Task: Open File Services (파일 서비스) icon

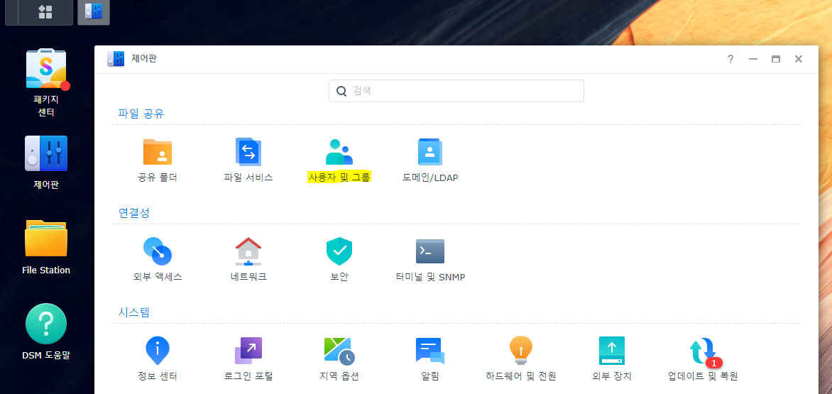Action: pos(248,152)
